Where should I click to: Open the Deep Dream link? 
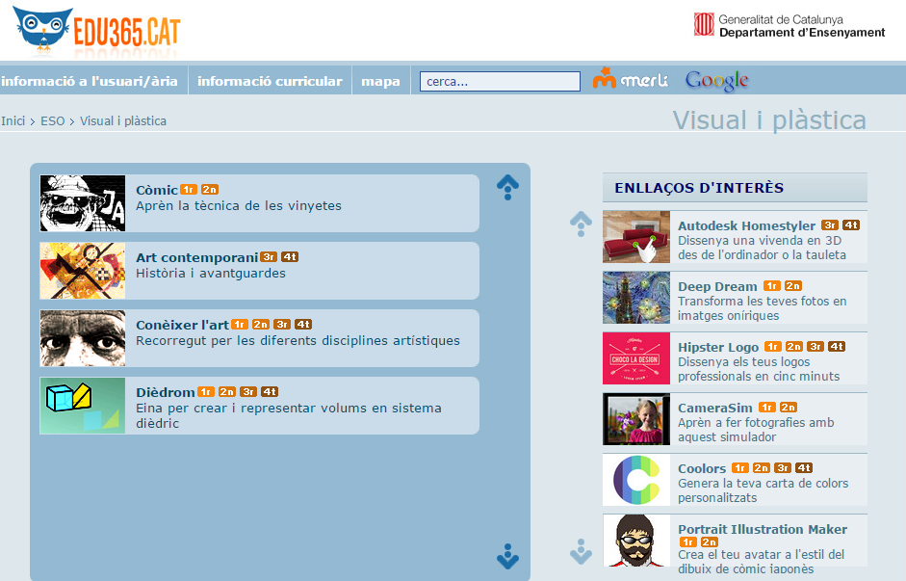(x=717, y=286)
